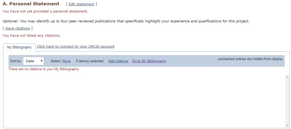
Task: Click the 0 item(s) selected counter
Action: 89,61
